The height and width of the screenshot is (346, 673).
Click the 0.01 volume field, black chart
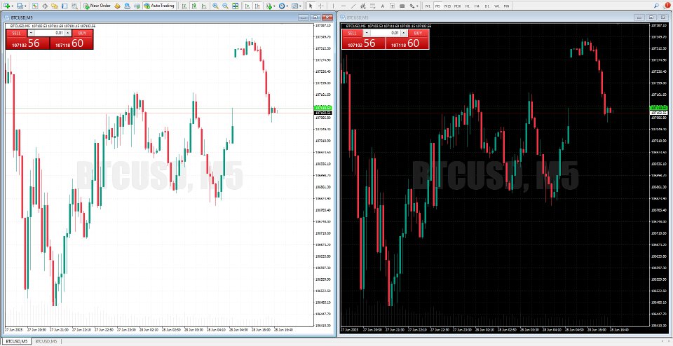385,33
